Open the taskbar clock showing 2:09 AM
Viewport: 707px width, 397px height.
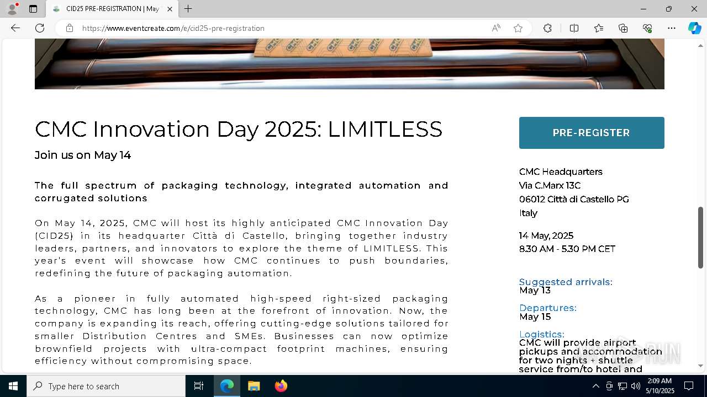pyautogui.click(x=659, y=386)
